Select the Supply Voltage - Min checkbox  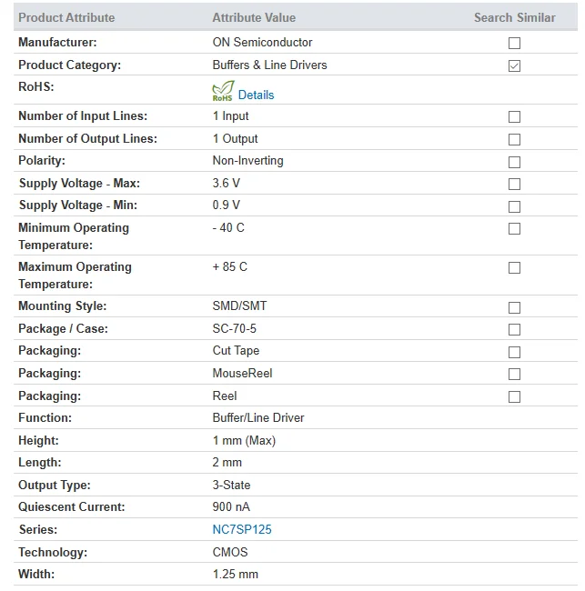(514, 206)
